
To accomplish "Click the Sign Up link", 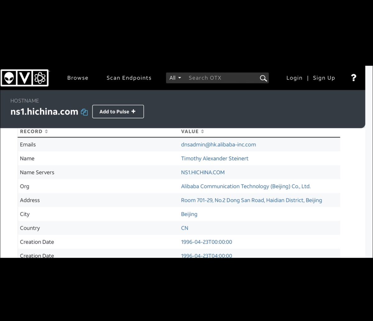I will coord(324,78).
